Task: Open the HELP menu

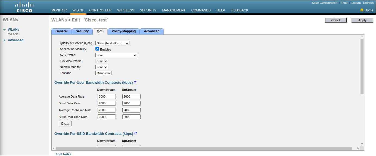Action: click(x=221, y=10)
